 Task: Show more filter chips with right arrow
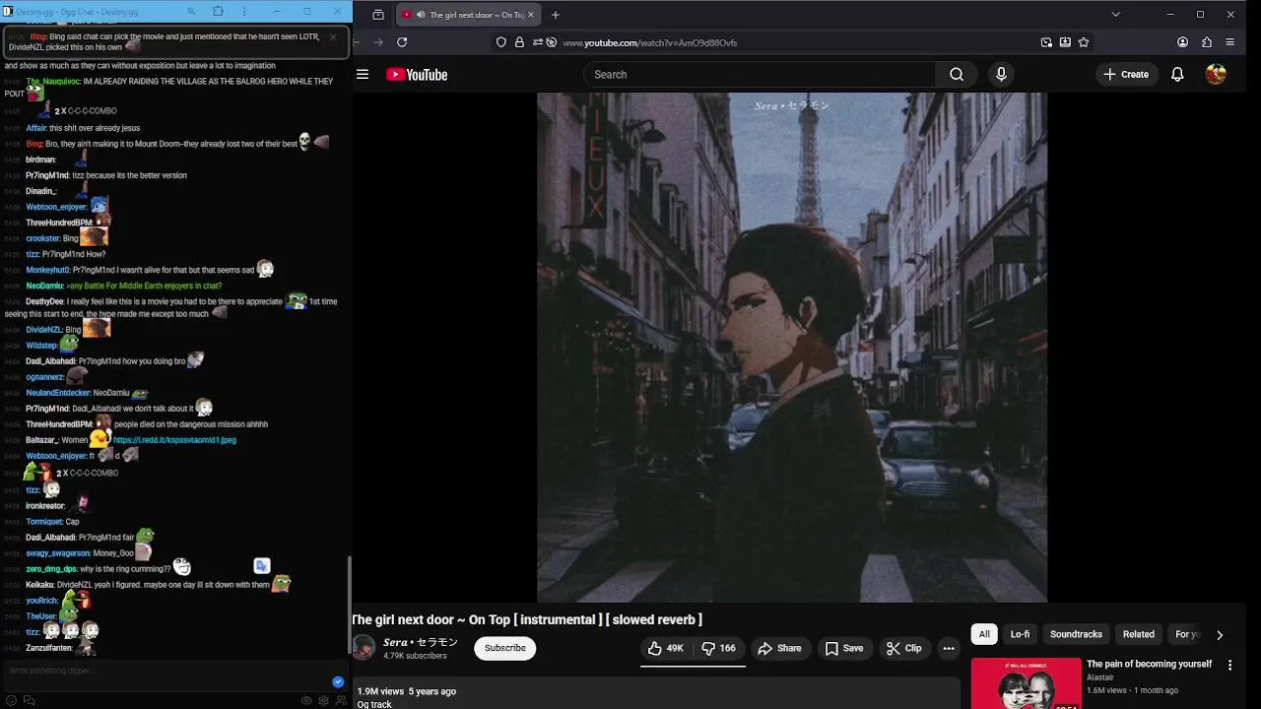(x=1220, y=635)
